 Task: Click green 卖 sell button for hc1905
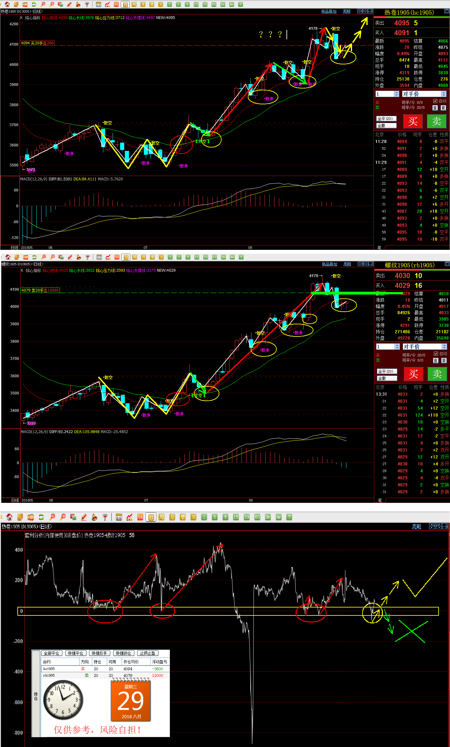point(436,121)
